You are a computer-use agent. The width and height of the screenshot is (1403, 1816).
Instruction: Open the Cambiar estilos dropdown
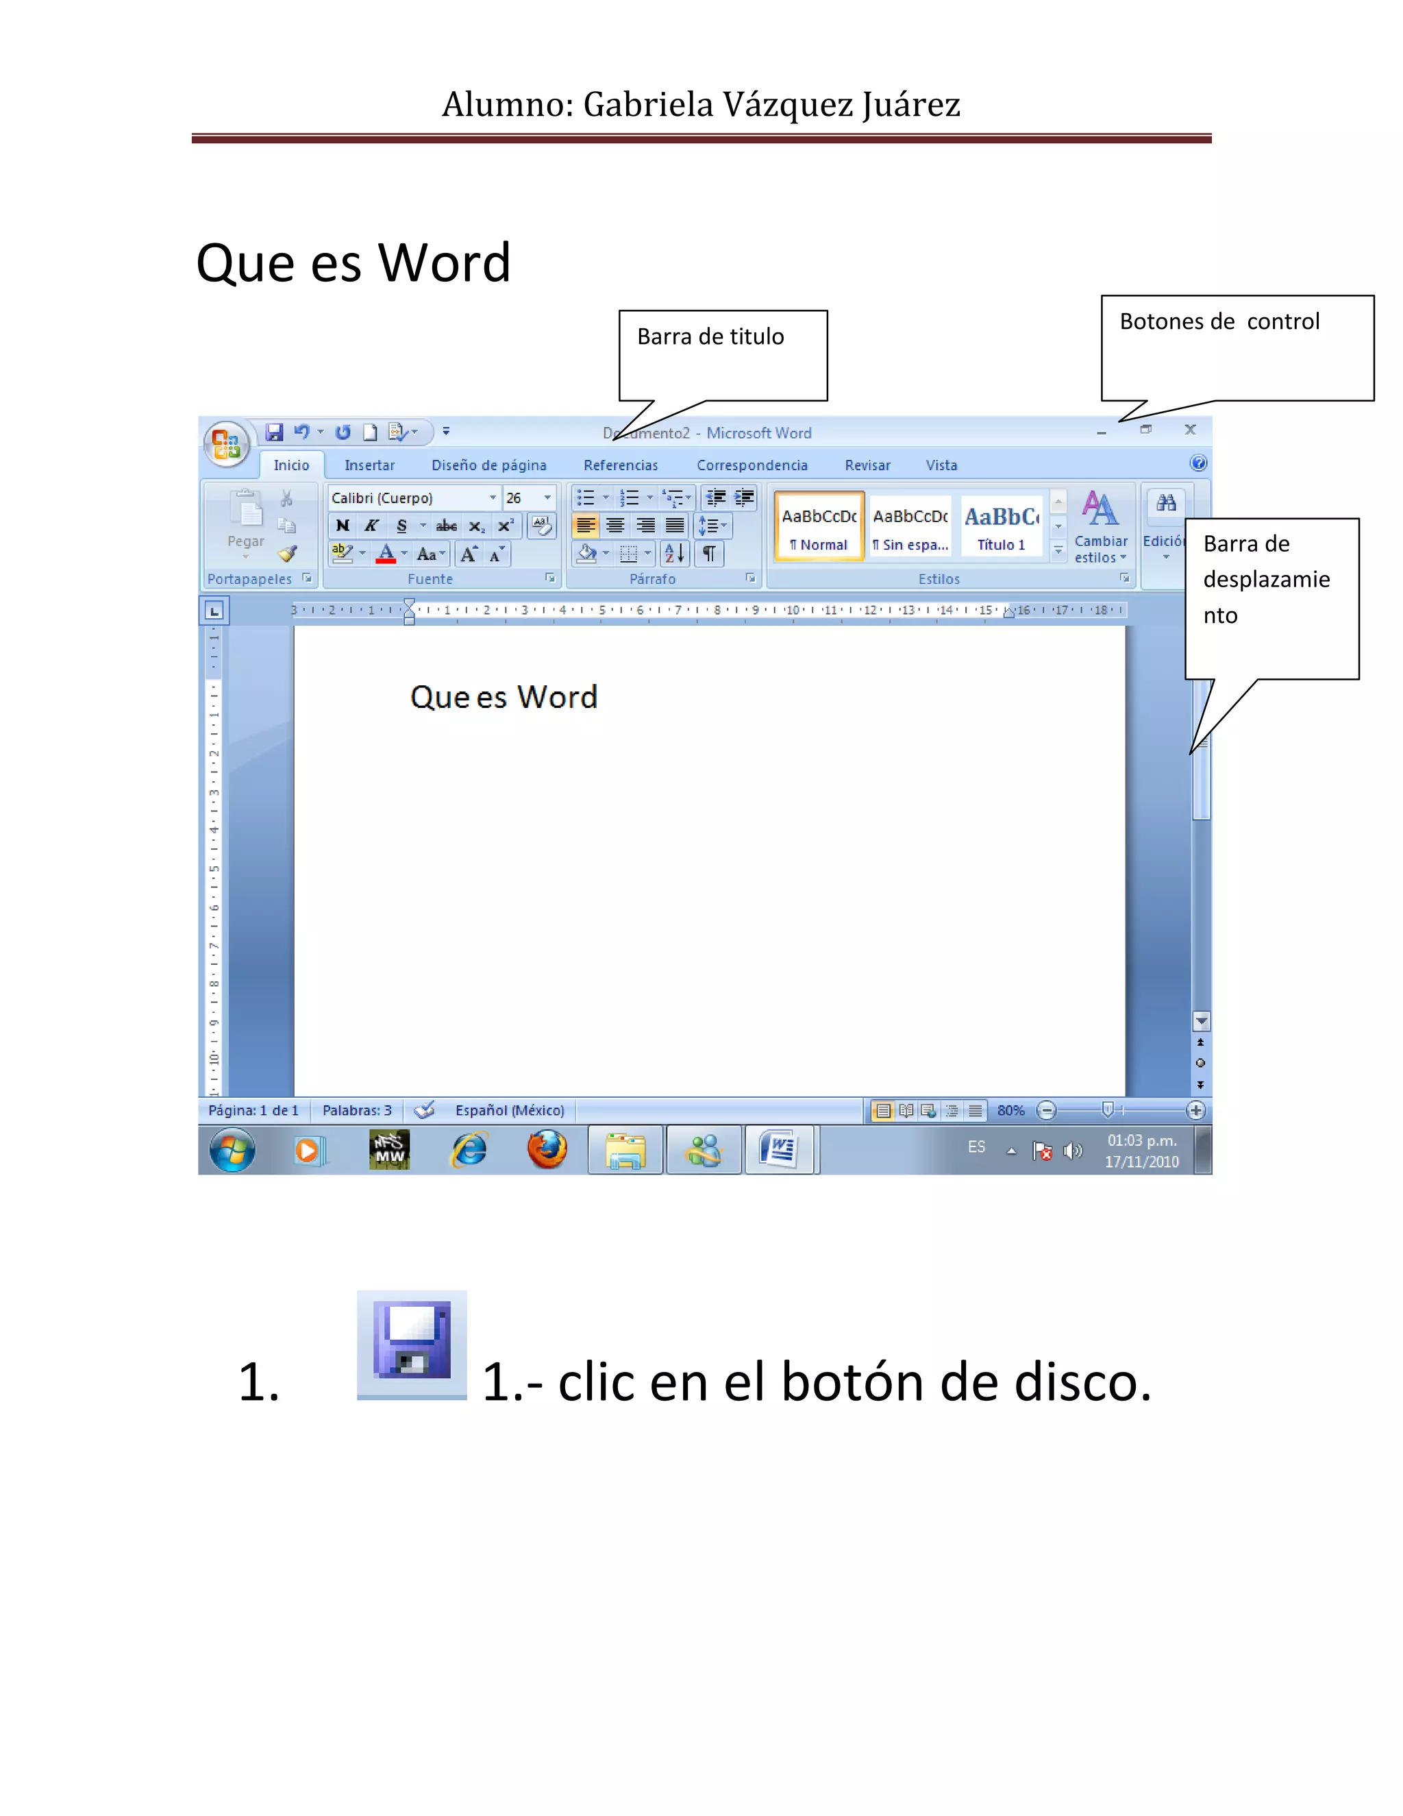coord(1100,527)
